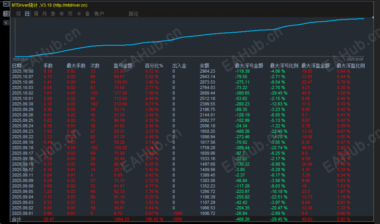Viewport: 380px width, 224px height.
Task: Click lots value 2.12
Action: 48,104
